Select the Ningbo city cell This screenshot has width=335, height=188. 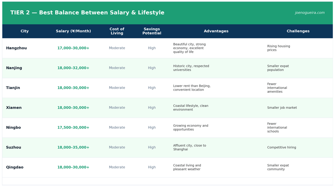pos(13,127)
